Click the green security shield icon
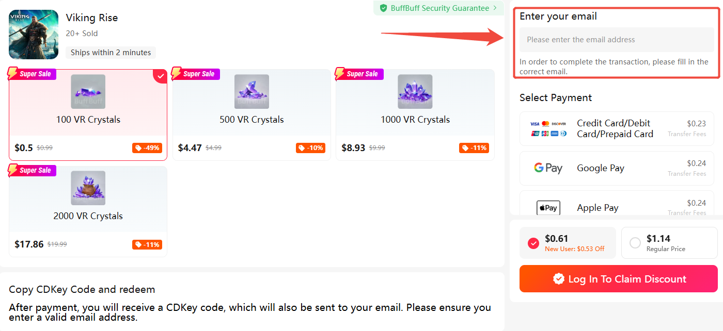 (383, 8)
